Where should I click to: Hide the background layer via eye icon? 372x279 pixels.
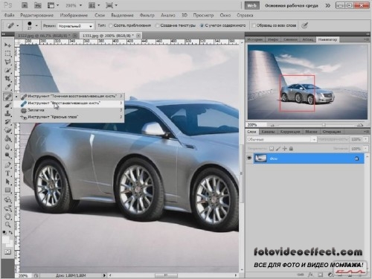point(249,158)
